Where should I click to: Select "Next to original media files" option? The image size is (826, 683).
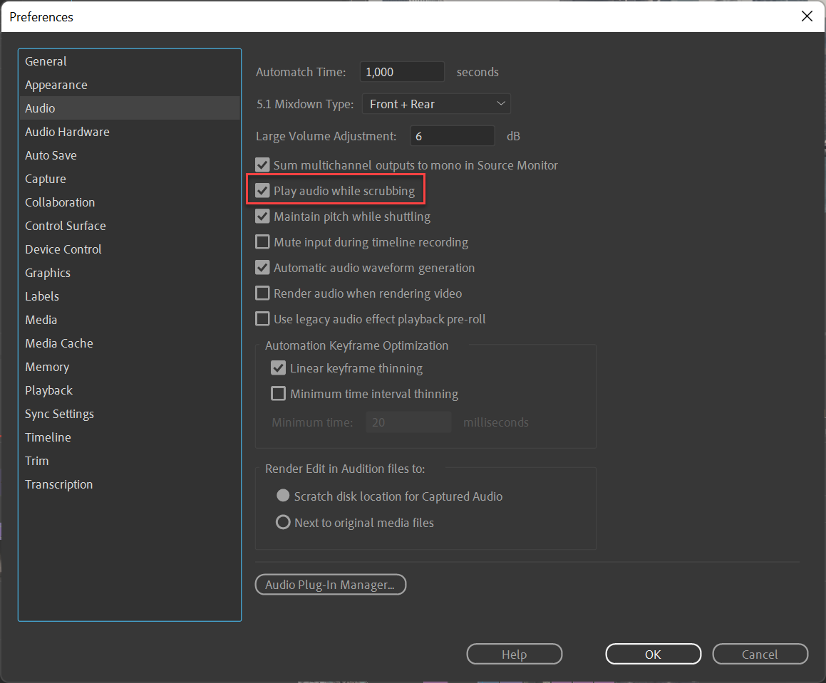(283, 521)
